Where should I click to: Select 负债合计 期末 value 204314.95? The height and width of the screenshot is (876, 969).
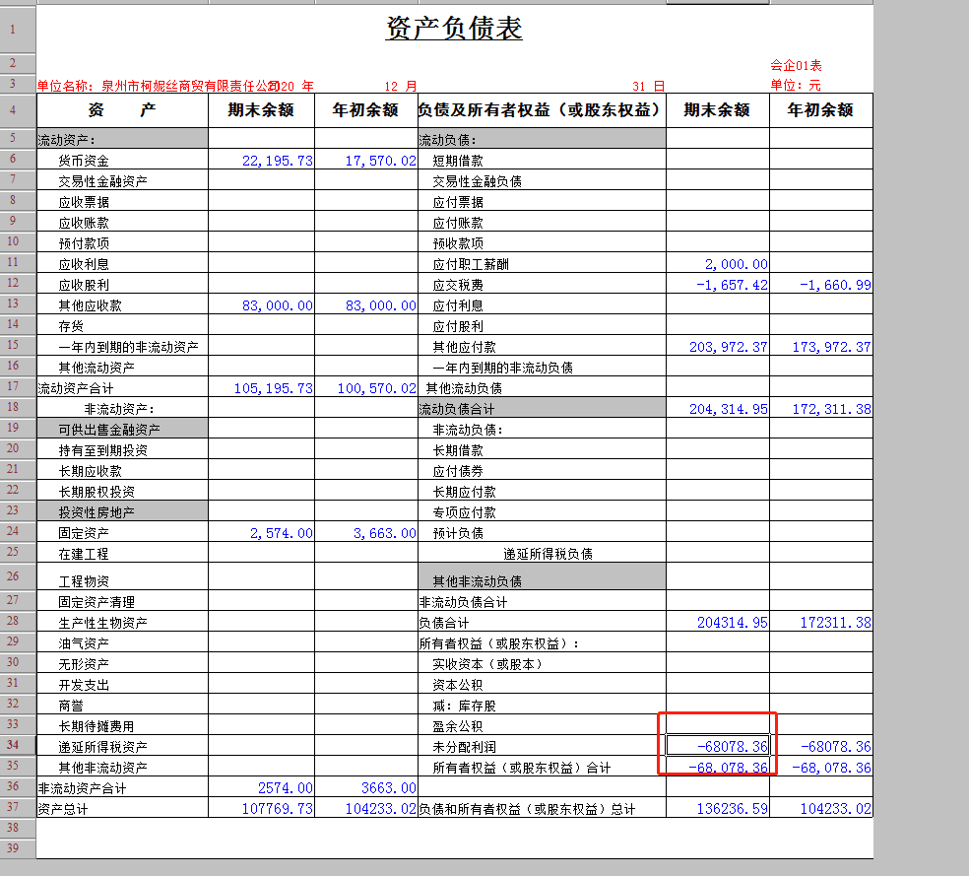(718, 622)
